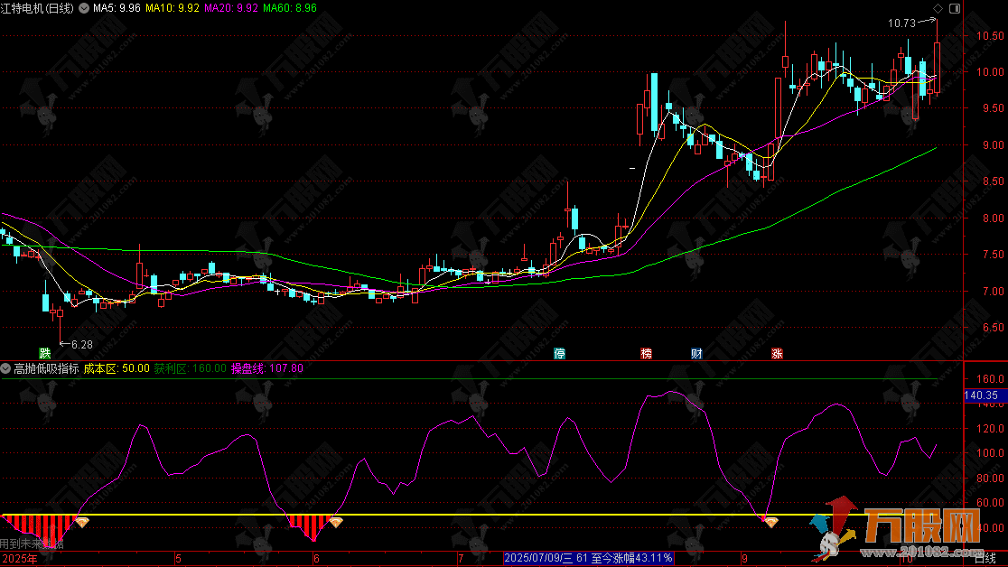Image resolution: width=1008 pixels, height=567 pixels.
Task: Click the first orange diamond buy signal
Action: click(82, 522)
